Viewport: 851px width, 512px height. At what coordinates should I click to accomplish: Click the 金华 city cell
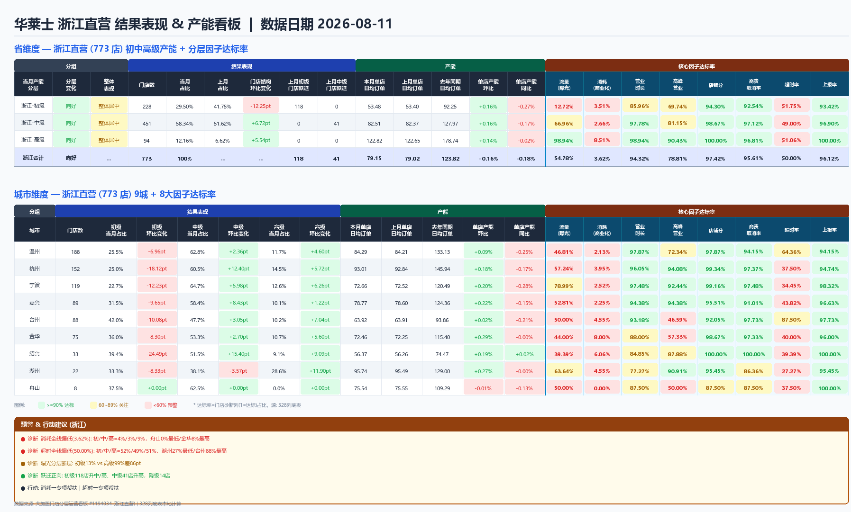pyautogui.click(x=35, y=336)
